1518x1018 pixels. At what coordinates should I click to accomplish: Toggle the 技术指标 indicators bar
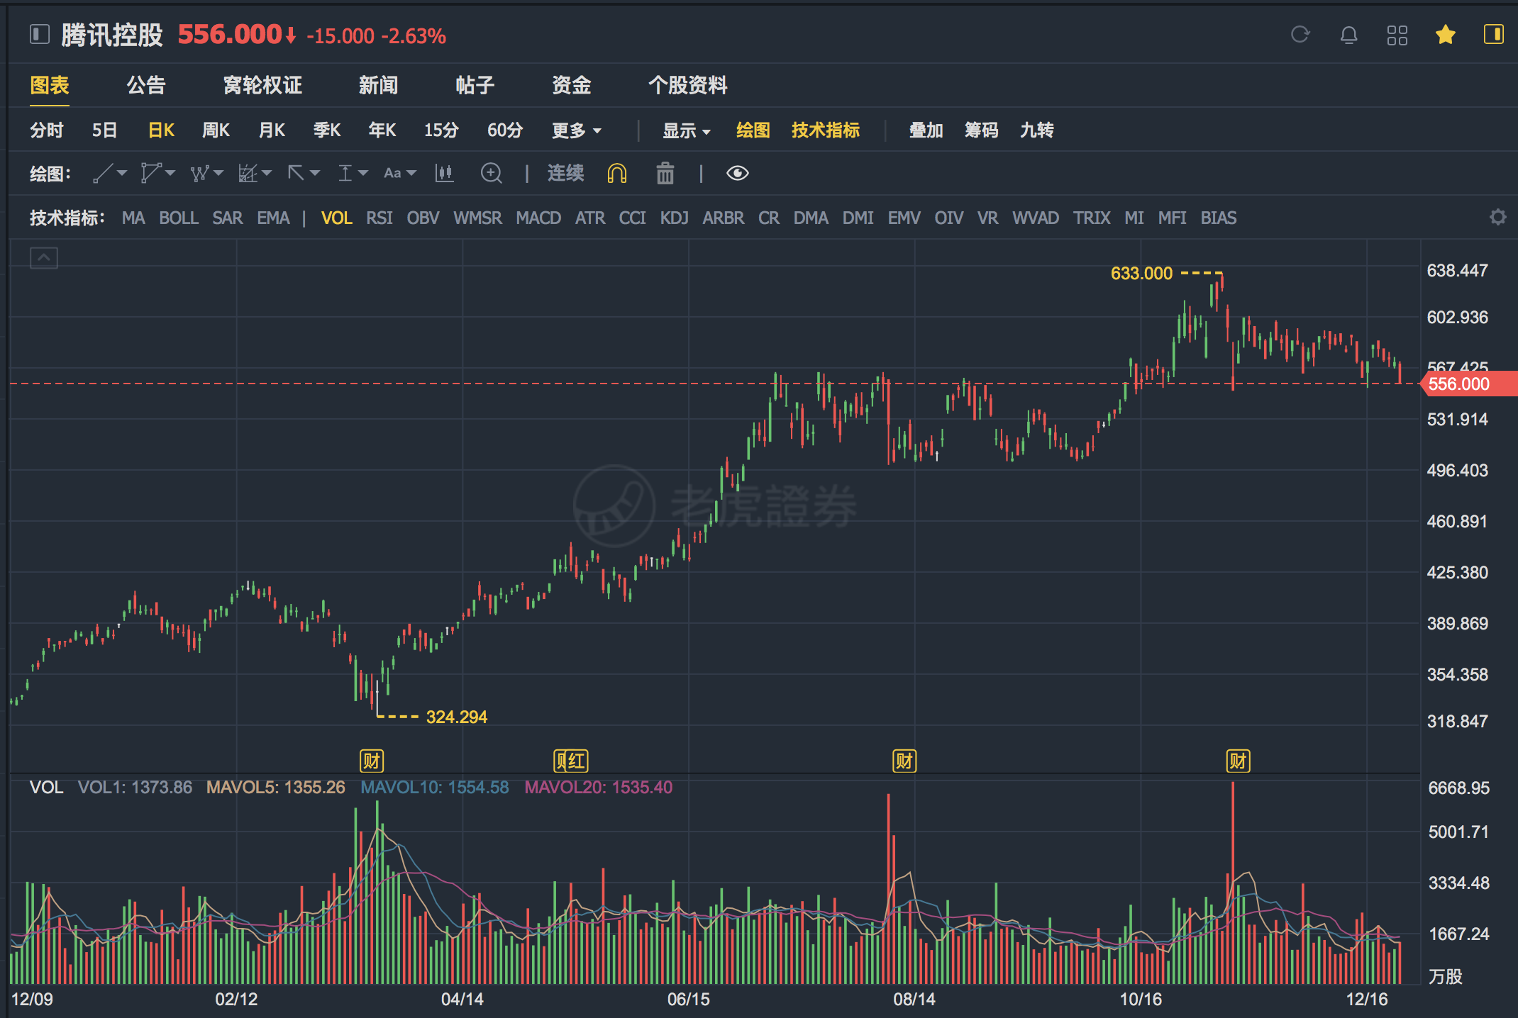pyautogui.click(x=826, y=130)
